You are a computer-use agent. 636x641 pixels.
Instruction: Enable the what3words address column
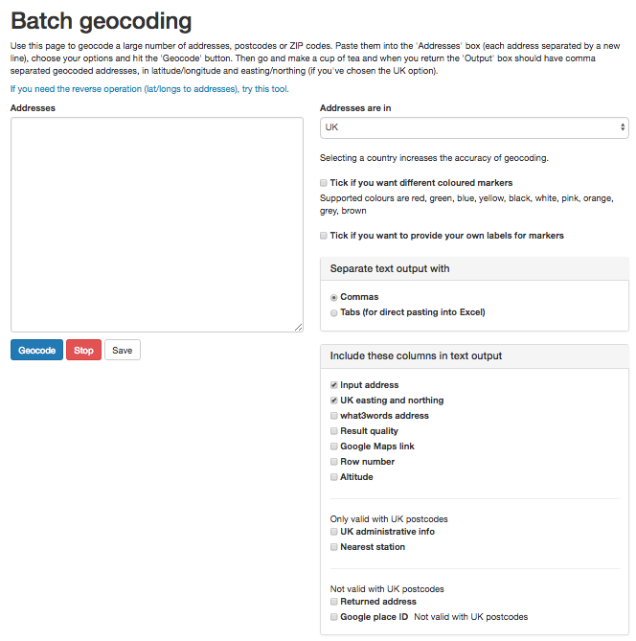[x=334, y=416]
